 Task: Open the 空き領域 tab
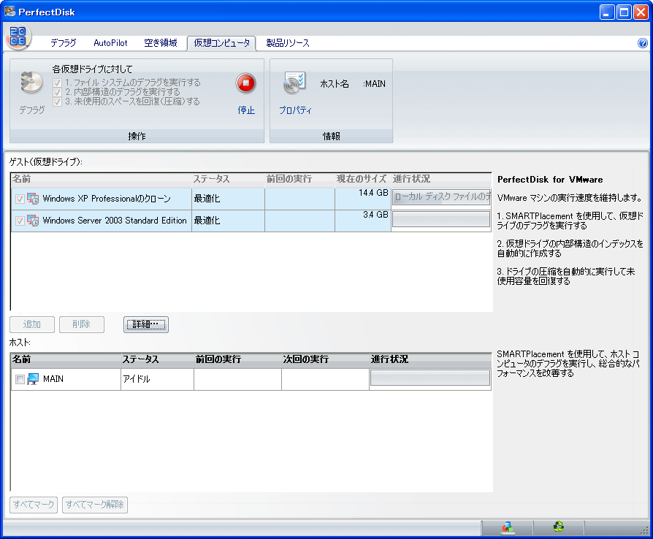click(161, 43)
